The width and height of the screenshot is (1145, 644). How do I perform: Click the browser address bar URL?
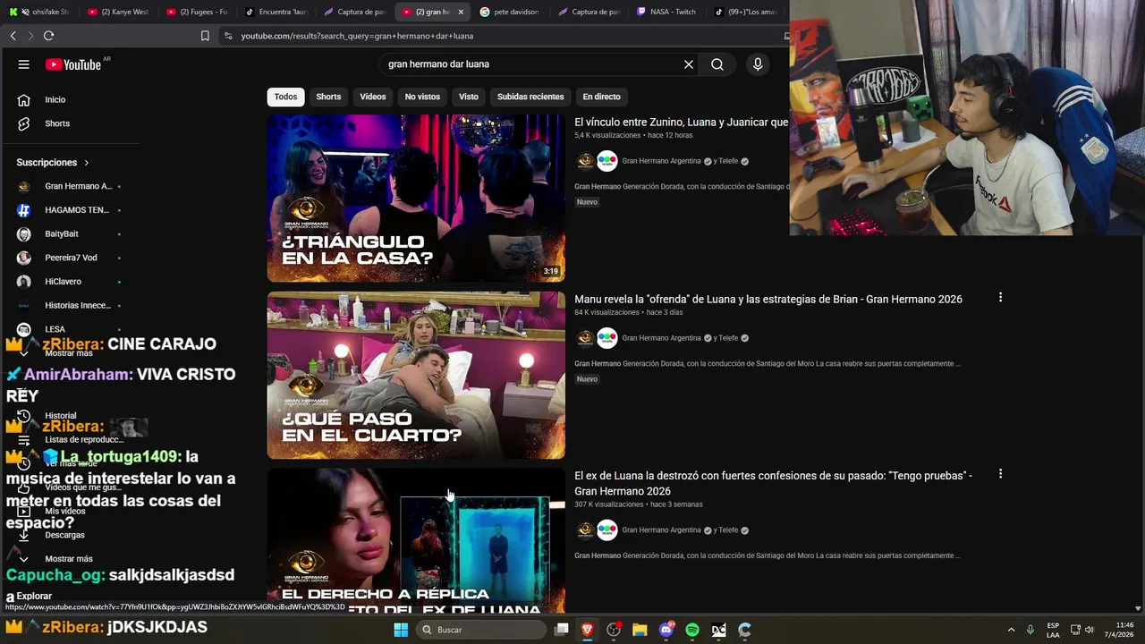tap(357, 36)
